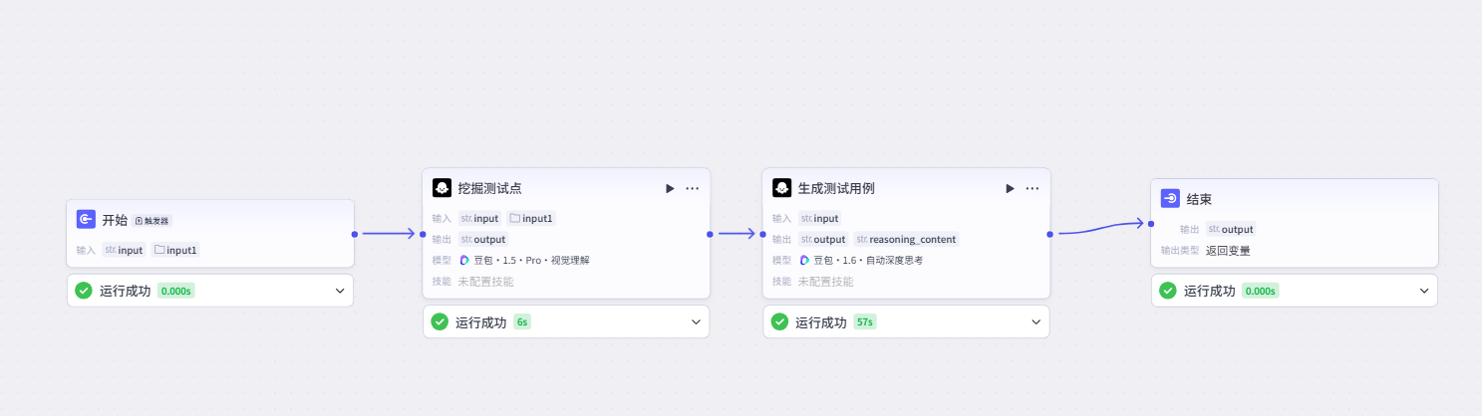The image size is (1482, 416).
Task: Click the reasoning_content output variable
Action: [906, 239]
